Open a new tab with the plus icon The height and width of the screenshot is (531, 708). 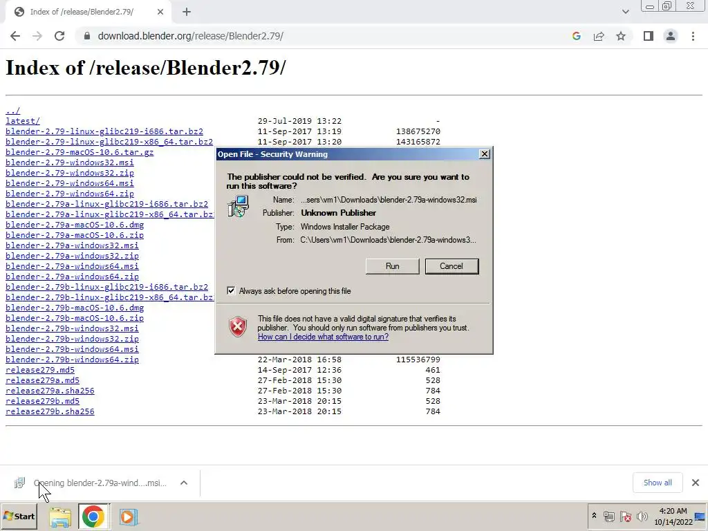coord(187,12)
